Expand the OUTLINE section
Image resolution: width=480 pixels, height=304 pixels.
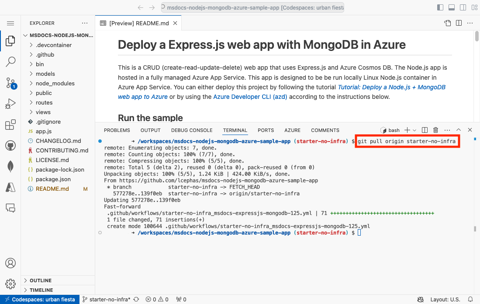tap(39, 280)
